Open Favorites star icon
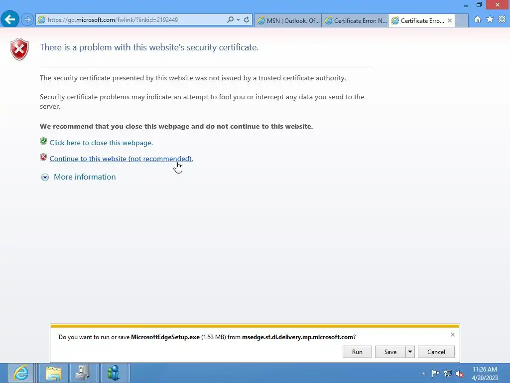This screenshot has width=510, height=383. tap(490, 19)
